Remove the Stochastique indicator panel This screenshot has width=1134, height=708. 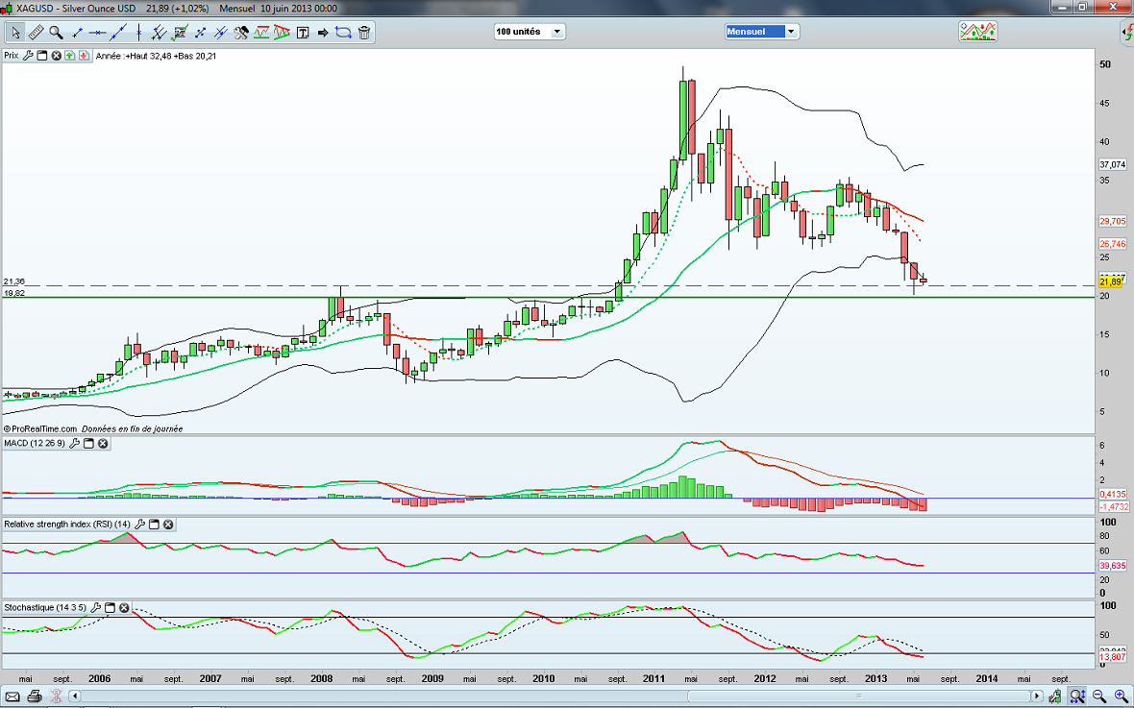coord(124,608)
